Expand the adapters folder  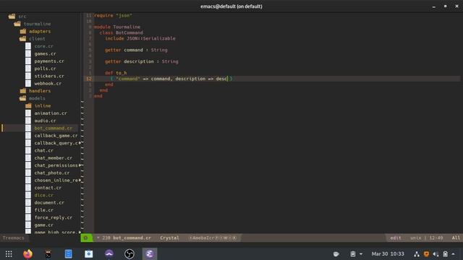[23, 31]
